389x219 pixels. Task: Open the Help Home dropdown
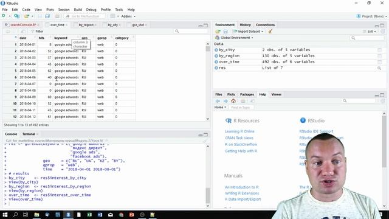220,107
